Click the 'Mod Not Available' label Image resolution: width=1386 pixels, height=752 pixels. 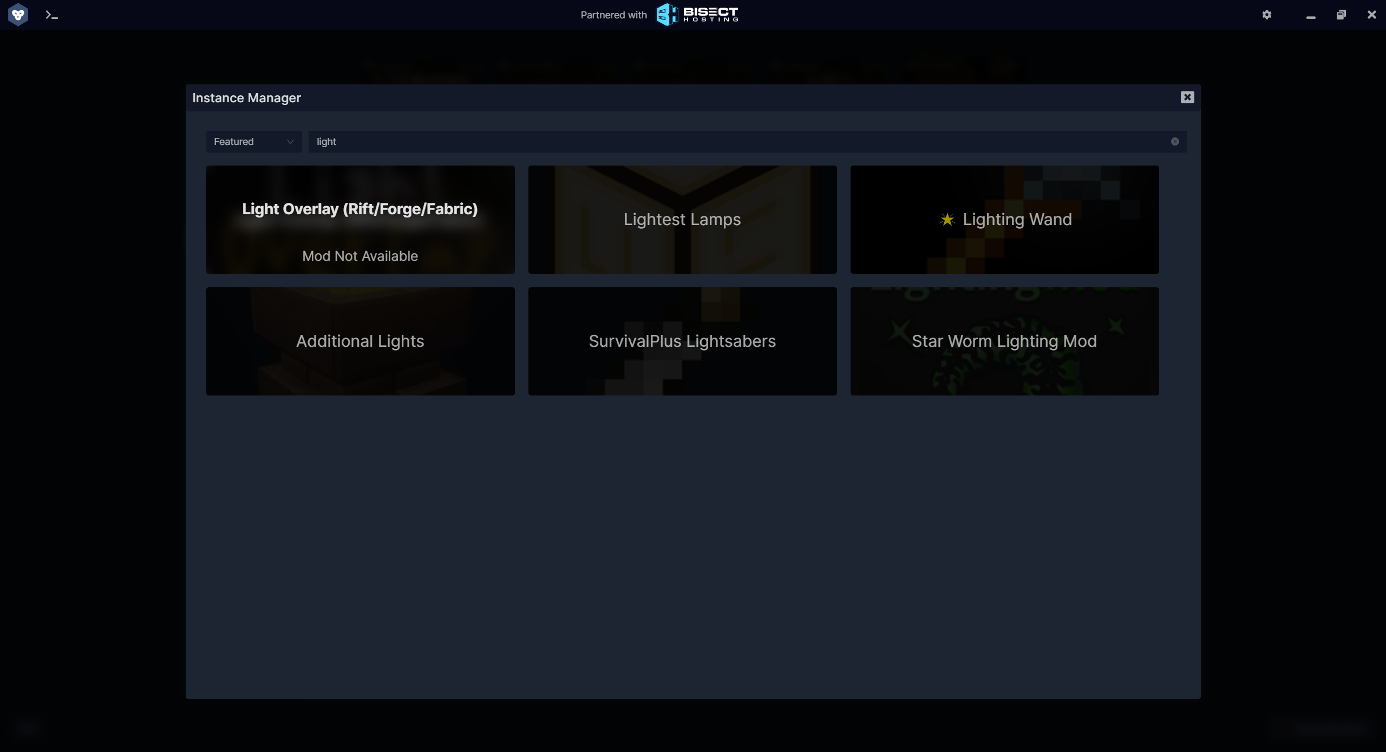(x=360, y=256)
